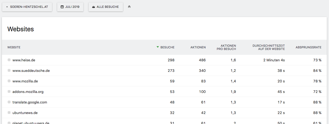Sort by Durchschnittszeit auf der Website
The width and height of the screenshot is (329, 124).
[x=268, y=47]
